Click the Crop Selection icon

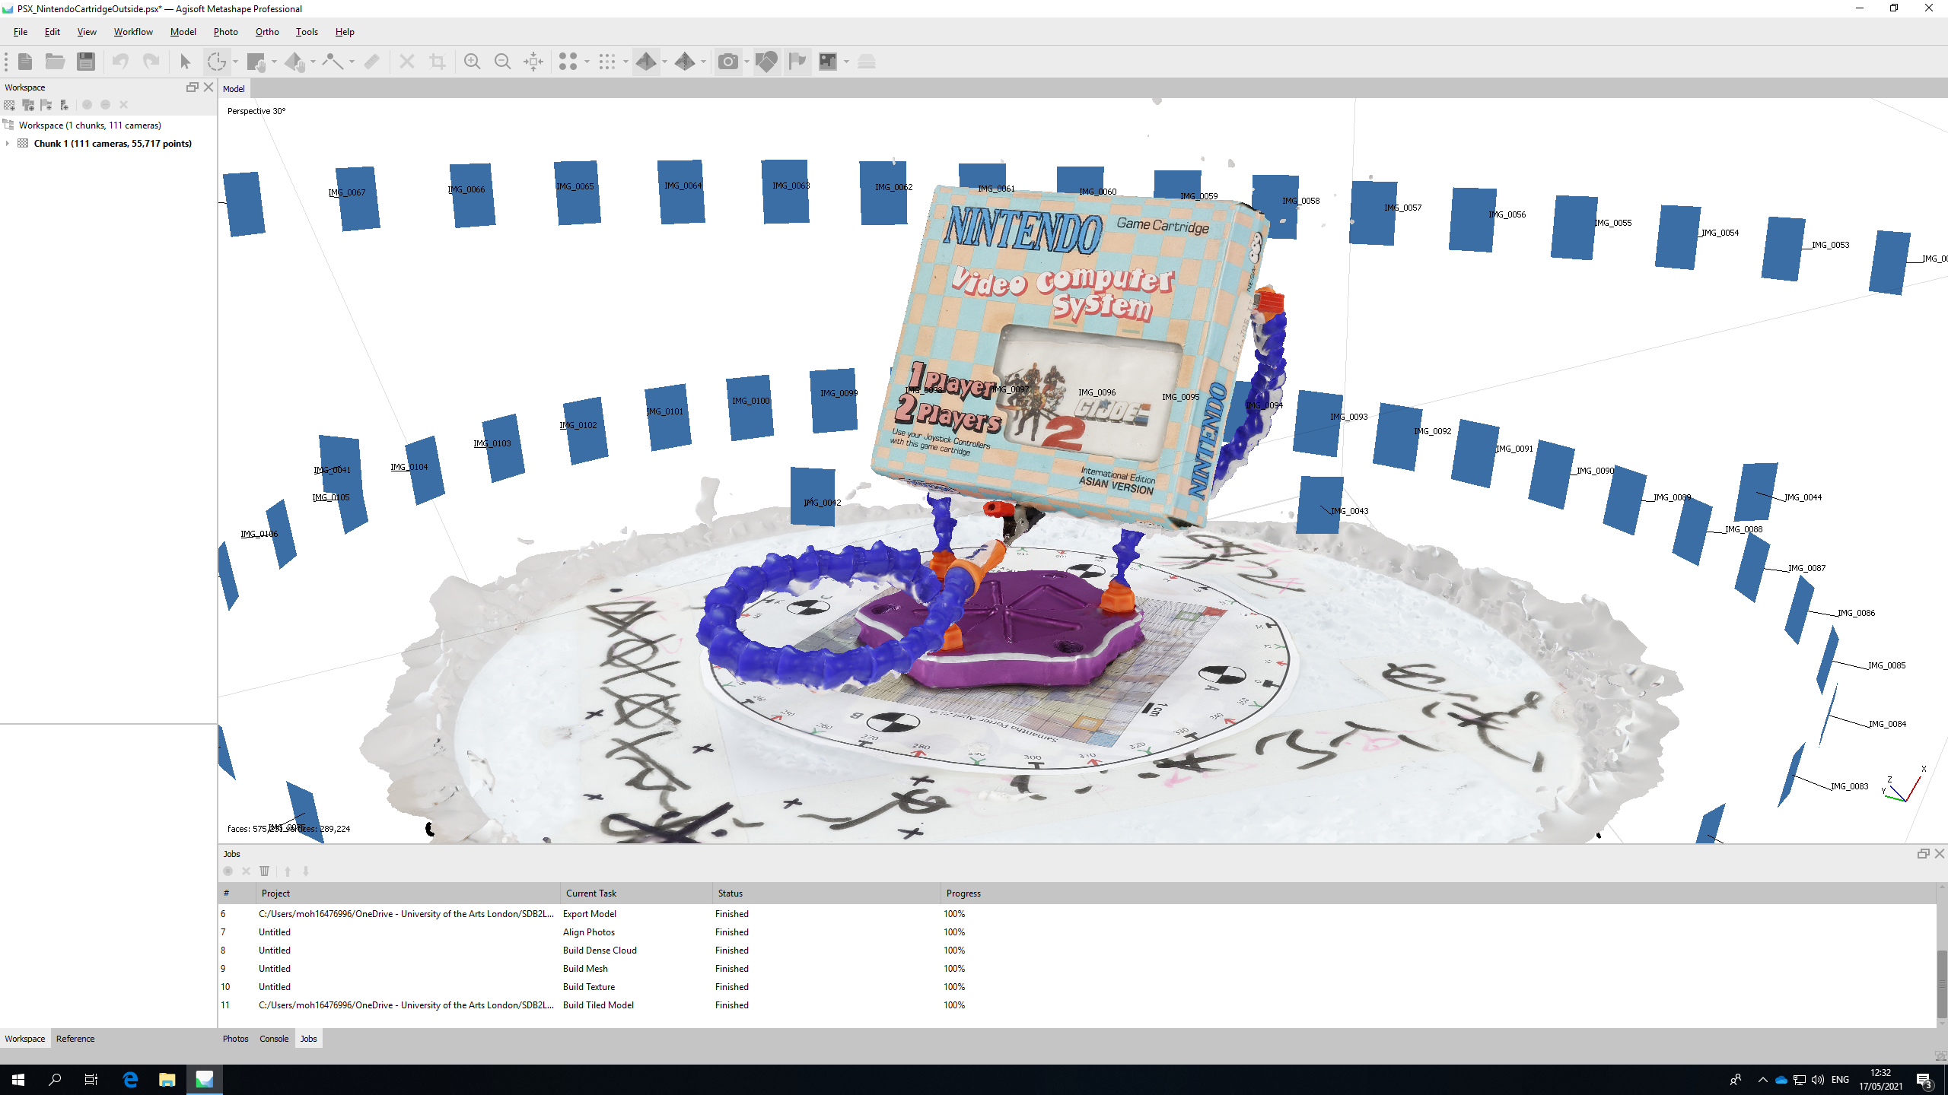tap(438, 62)
